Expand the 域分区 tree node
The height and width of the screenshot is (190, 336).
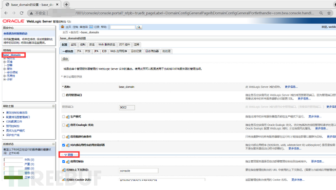[4, 58]
